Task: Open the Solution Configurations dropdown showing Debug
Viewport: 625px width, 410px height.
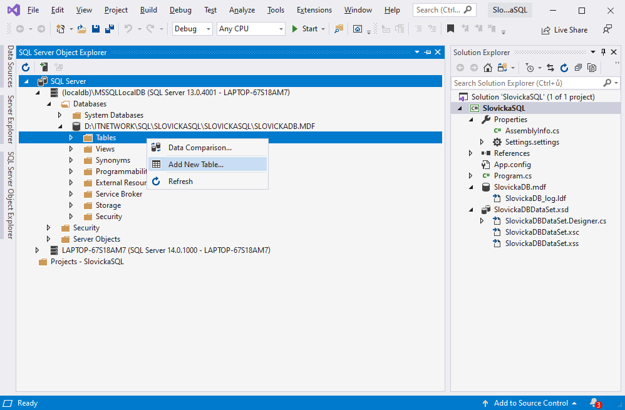Action: tap(192, 28)
